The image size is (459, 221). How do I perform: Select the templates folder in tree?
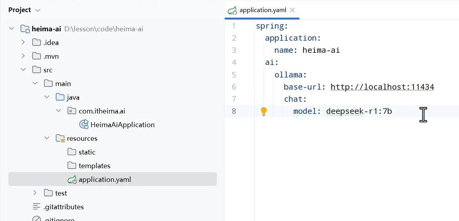tap(94, 166)
